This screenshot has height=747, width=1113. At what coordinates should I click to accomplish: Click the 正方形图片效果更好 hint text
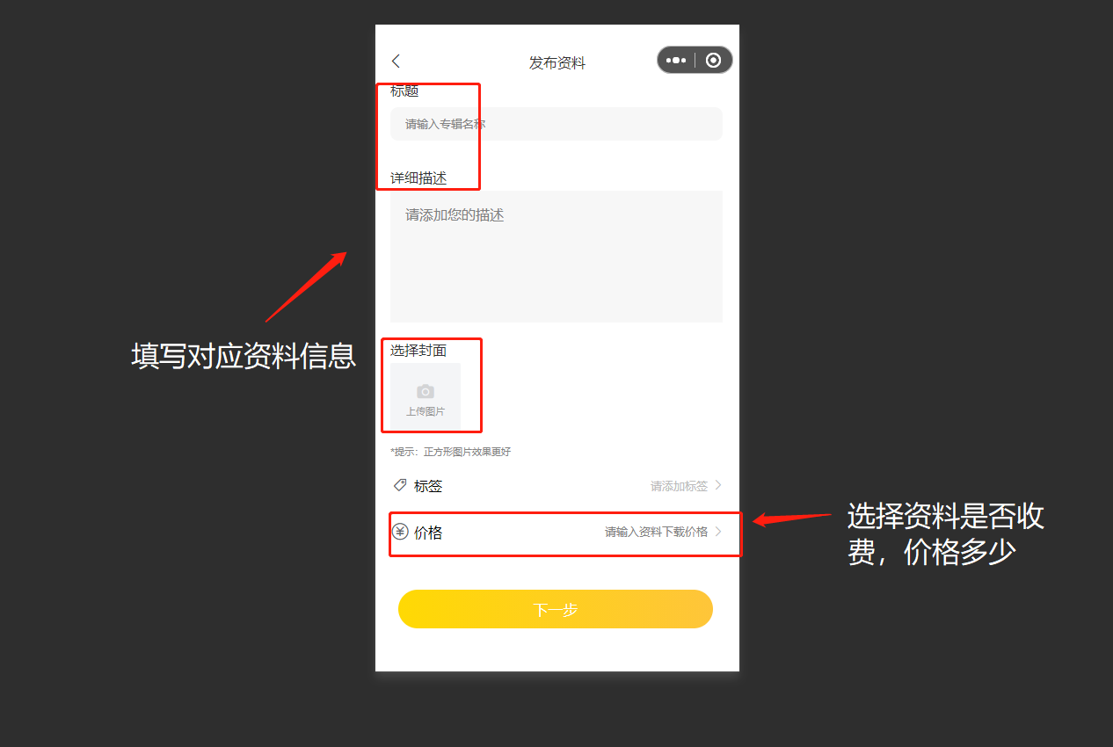click(467, 452)
